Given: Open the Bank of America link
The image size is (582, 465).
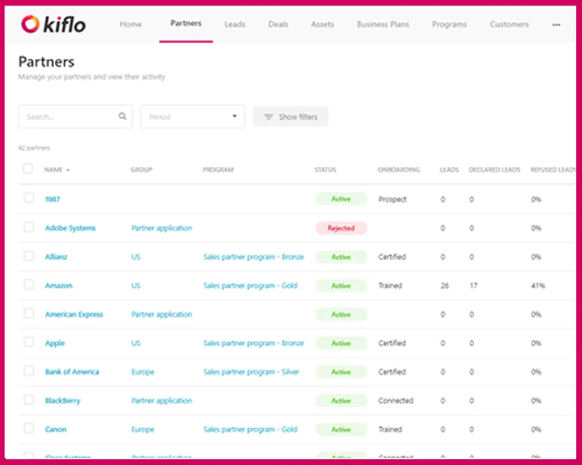Looking at the screenshot, I should tap(72, 372).
